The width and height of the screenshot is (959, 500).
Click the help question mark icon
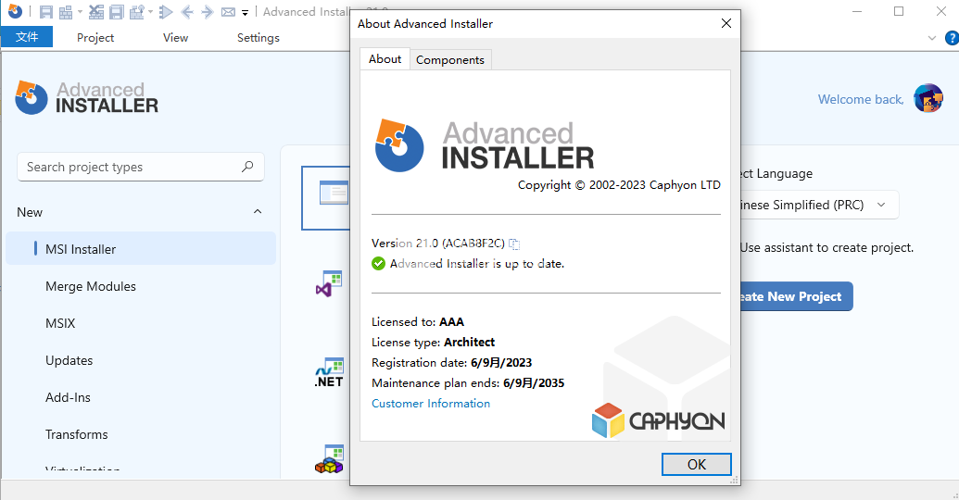[951, 38]
